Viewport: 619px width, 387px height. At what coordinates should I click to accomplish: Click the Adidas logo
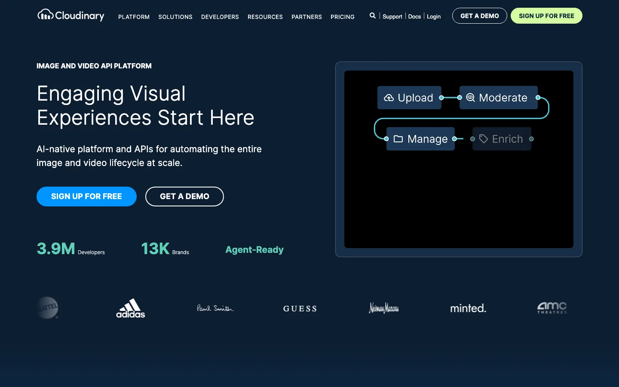131,308
